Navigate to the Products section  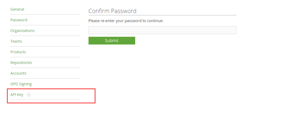(x=18, y=52)
